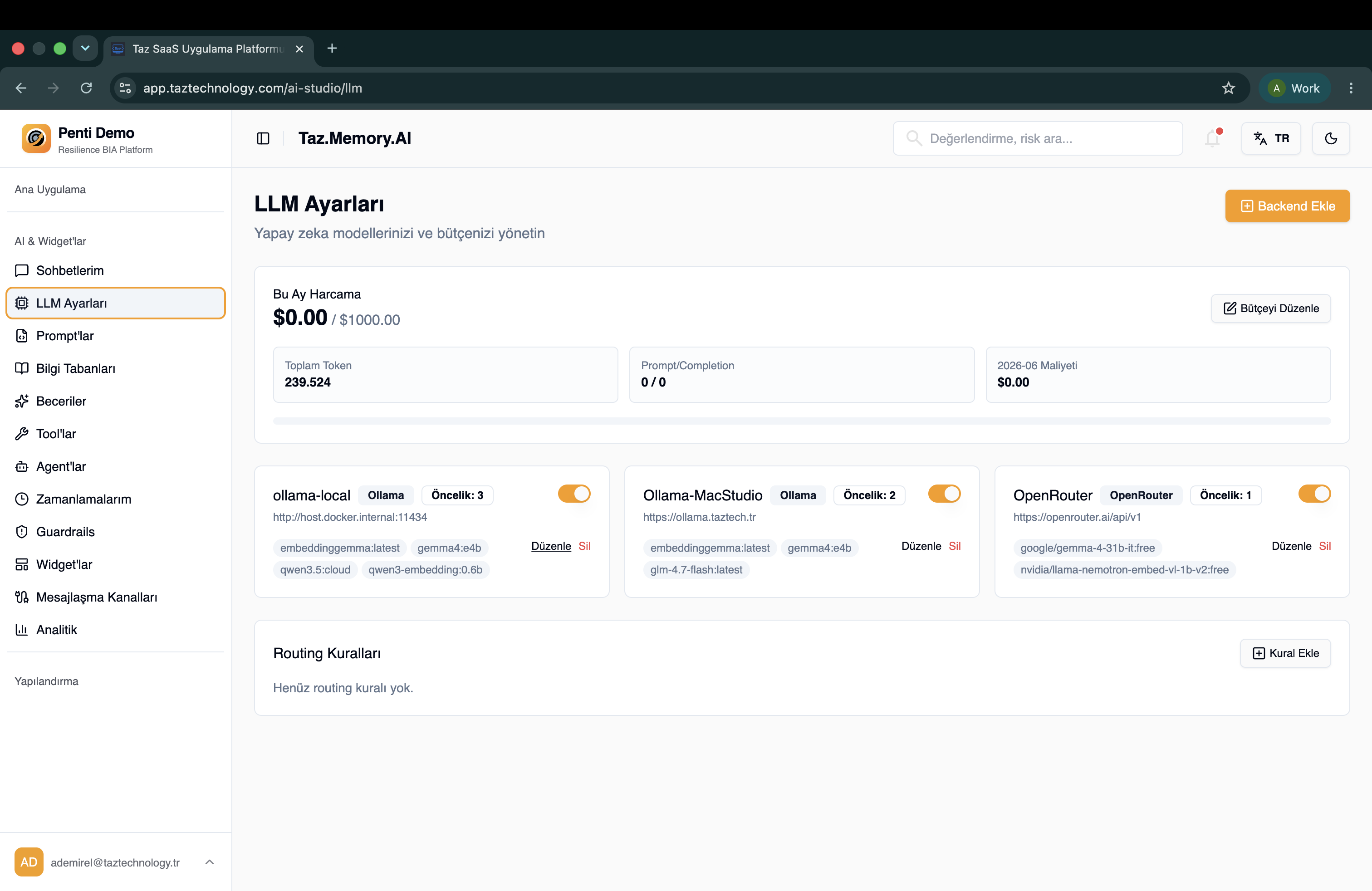Open the TR language selector
This screenshot has width=1372, height=891.
1270,138
